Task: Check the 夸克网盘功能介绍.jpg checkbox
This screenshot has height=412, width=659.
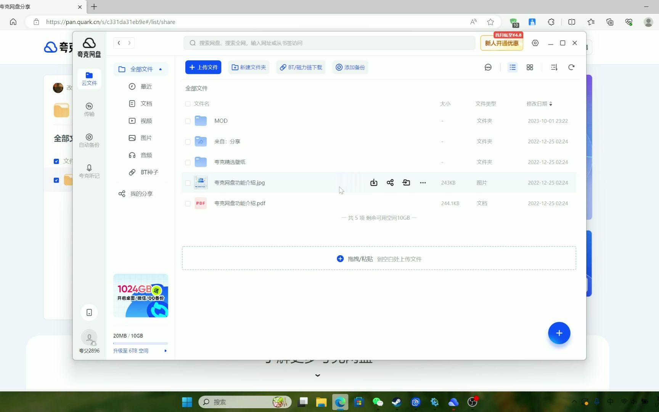Action: [x=188, y=183]
